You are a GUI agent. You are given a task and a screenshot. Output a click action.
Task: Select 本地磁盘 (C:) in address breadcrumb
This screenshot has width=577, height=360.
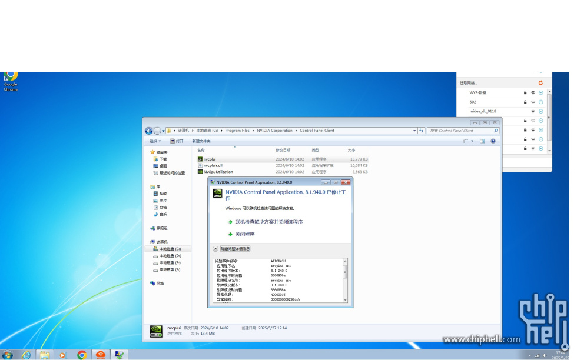(x=207, y=131)
